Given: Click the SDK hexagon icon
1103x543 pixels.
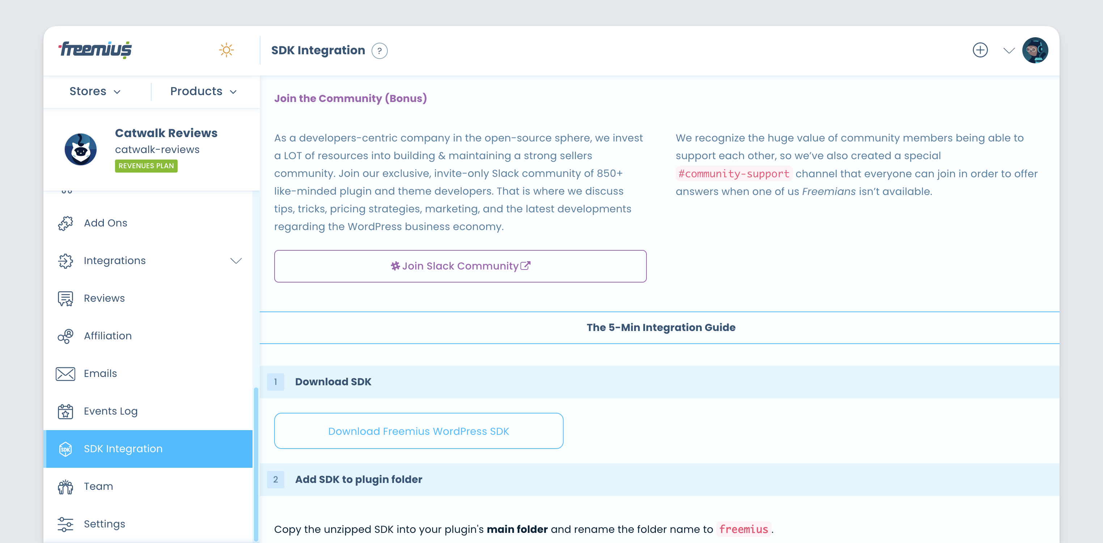Looking at the screenshot, I should pyautogui.click(x=65, y=449).
